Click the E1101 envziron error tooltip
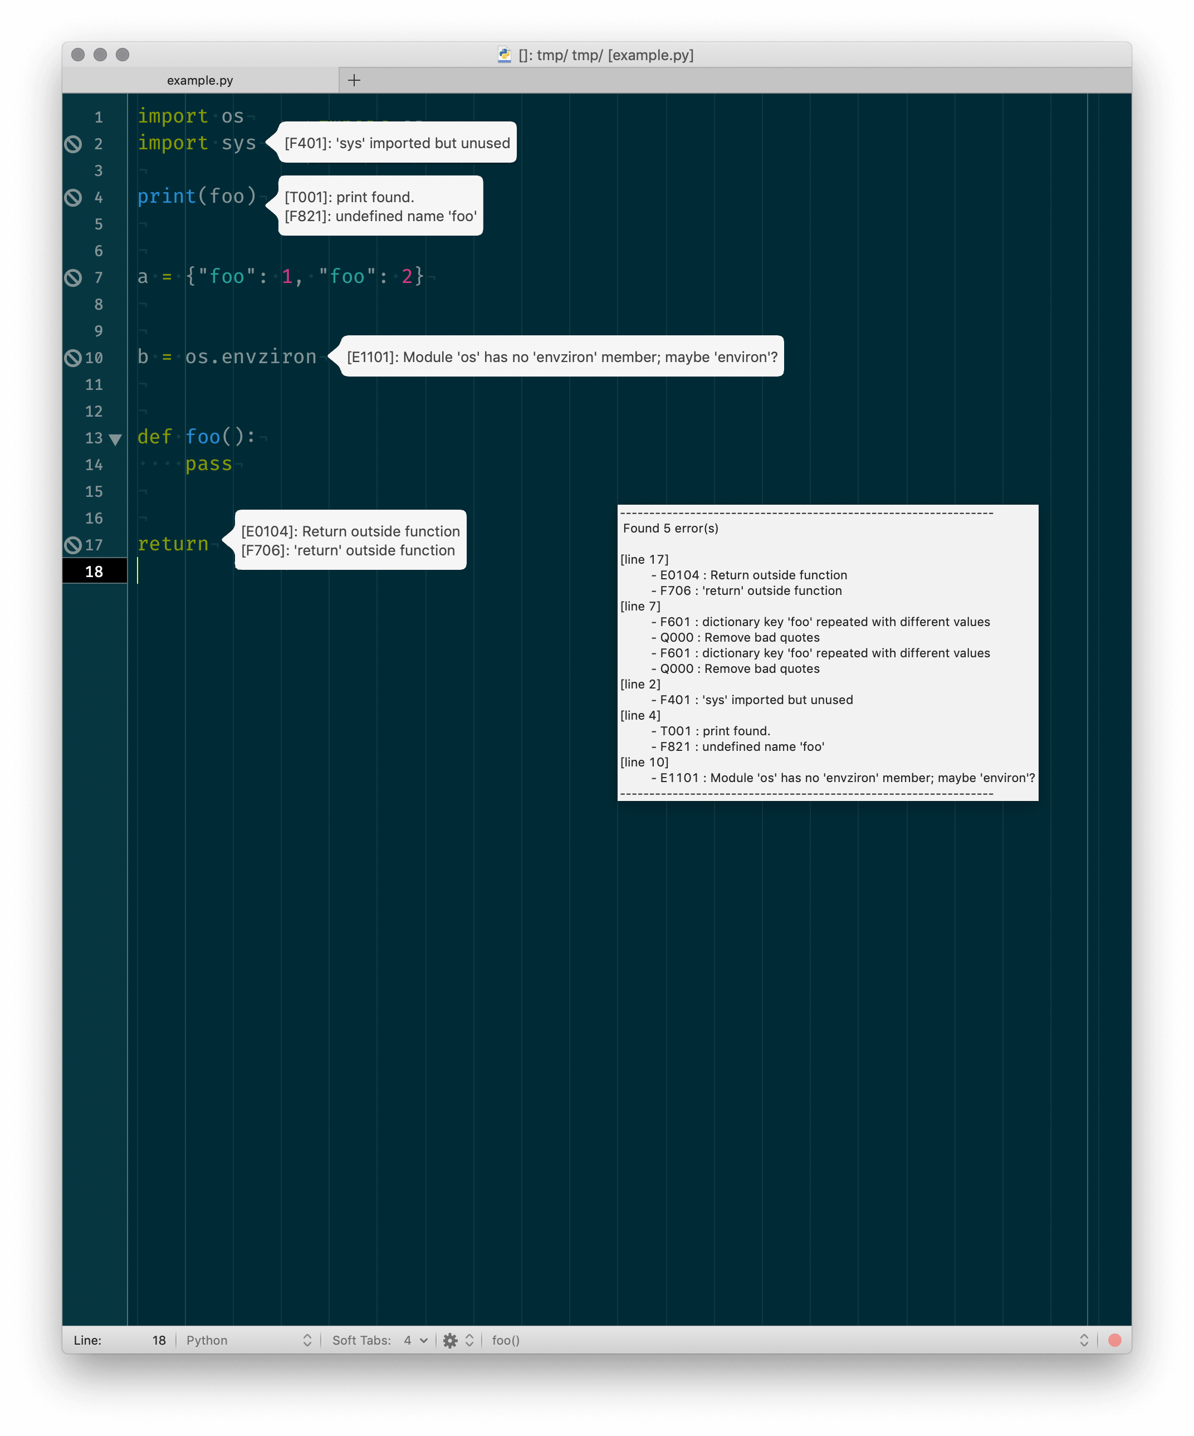 pyautogui.click(x=562, y=357)
